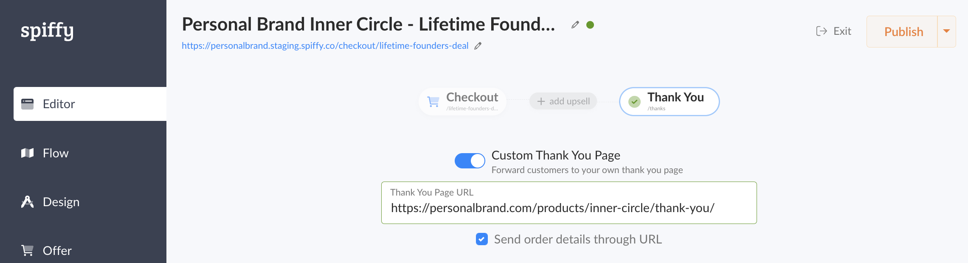Click the Exit arrow icon
The width and height of the screenshot is (968, 263).
(x=822, y=31)
